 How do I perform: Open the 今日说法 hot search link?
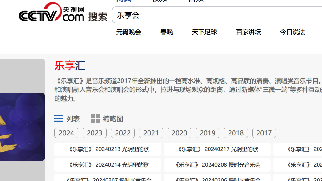(293, 32)
